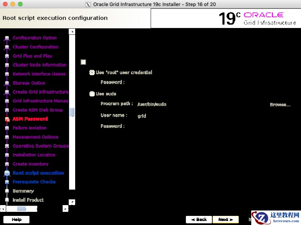Go to Failure Isolation step
Image resolution: width=301 pixels, height=225 pixels.
(29, 128)
